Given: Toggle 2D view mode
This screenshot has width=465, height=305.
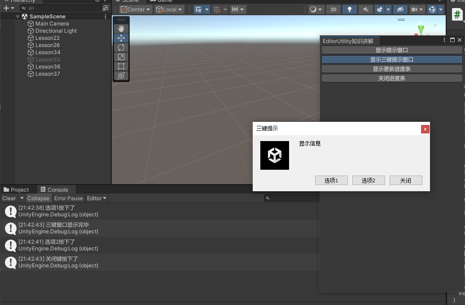Looking at the screenshot, I should (333, 9).
